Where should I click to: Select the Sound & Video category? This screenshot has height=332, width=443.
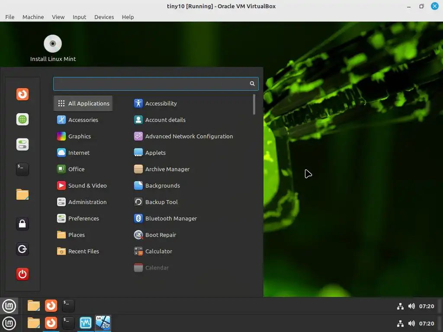(83, 185)
